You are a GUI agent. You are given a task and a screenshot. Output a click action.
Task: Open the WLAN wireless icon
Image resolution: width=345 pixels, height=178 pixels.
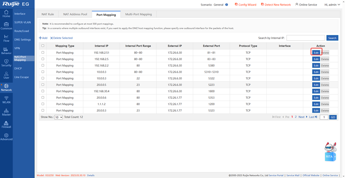6,99
